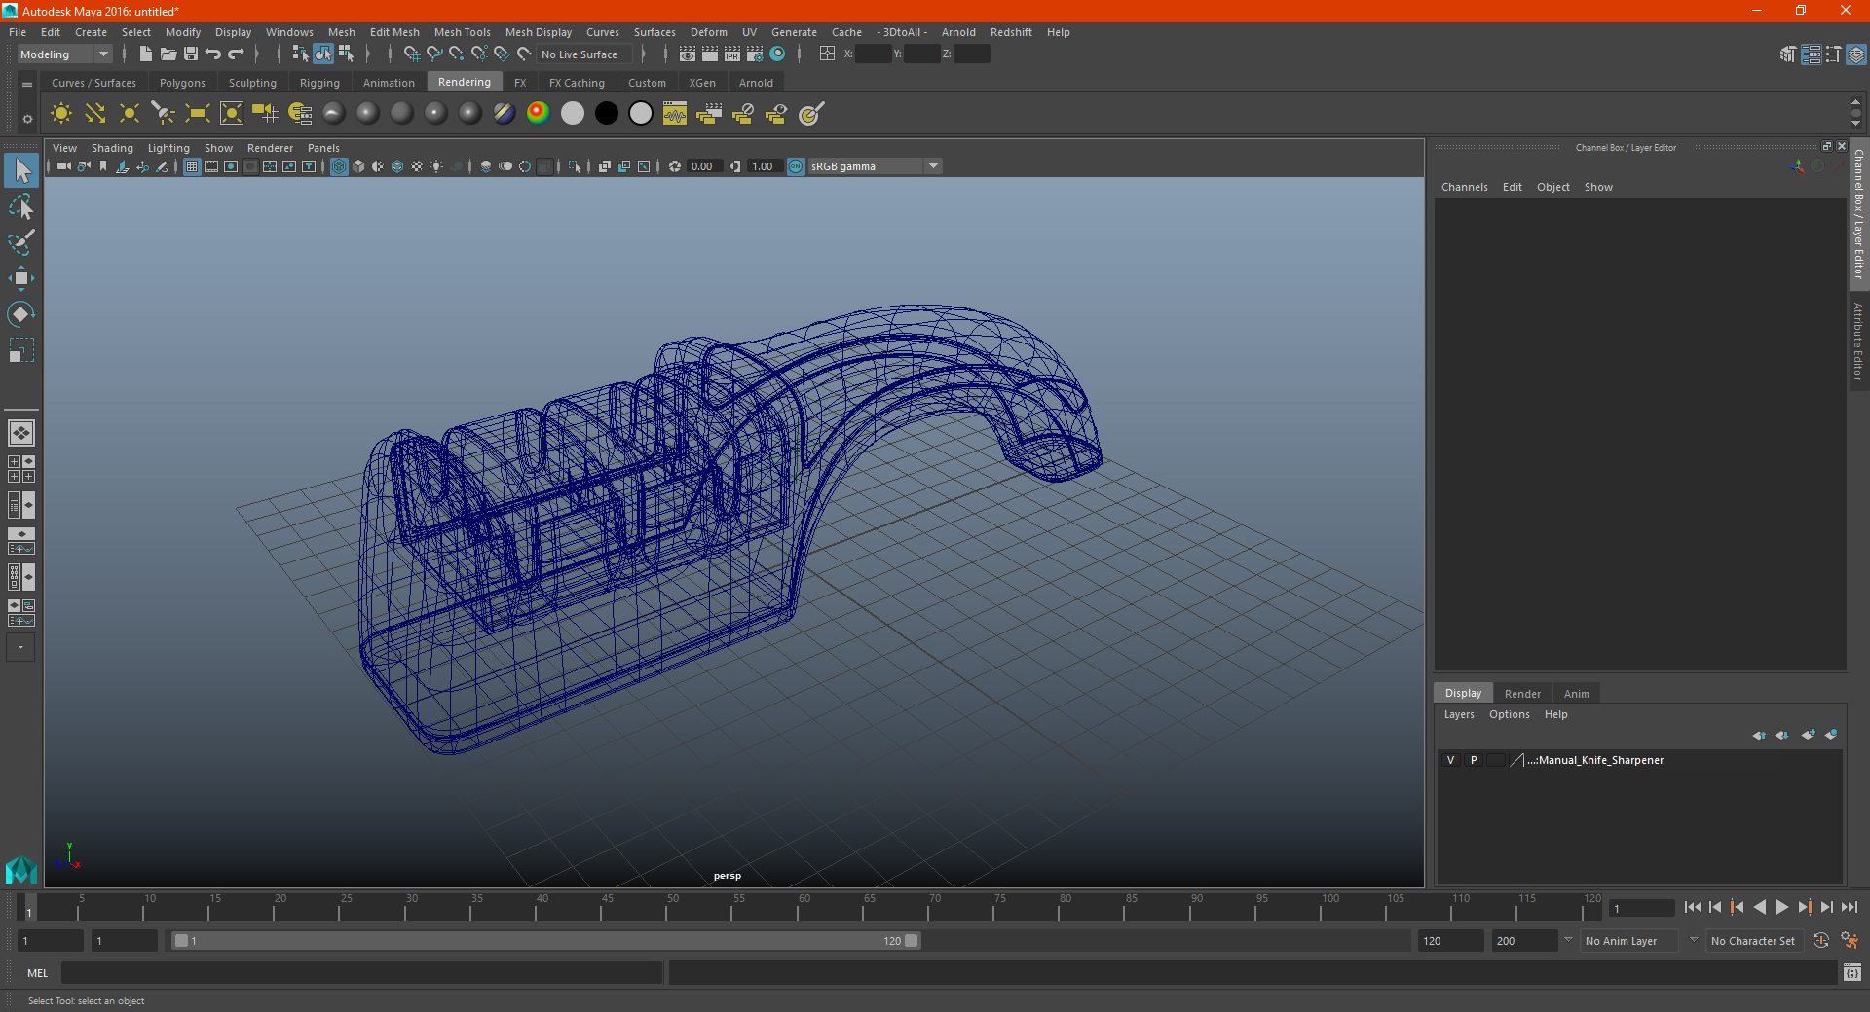Open the No Character Set dropdown

coord(1753,941)
